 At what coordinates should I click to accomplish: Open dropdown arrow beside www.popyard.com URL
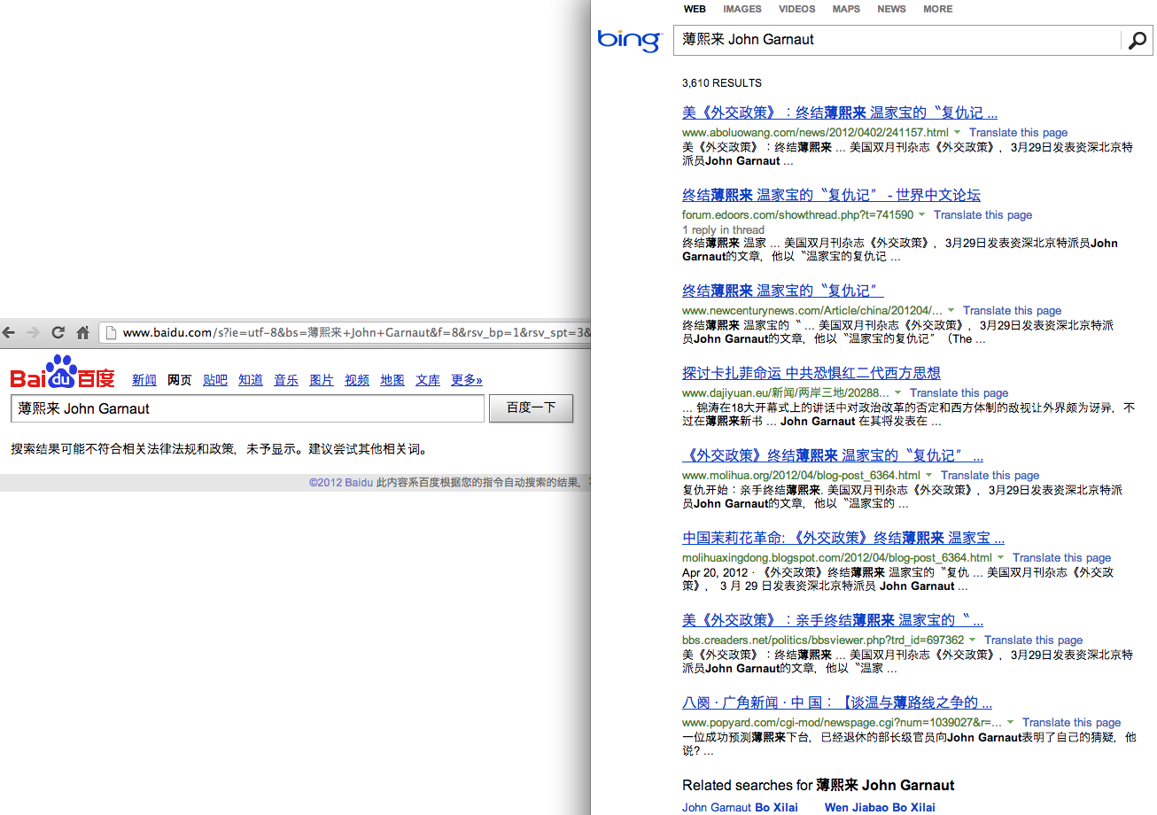tap(1010, 722)
